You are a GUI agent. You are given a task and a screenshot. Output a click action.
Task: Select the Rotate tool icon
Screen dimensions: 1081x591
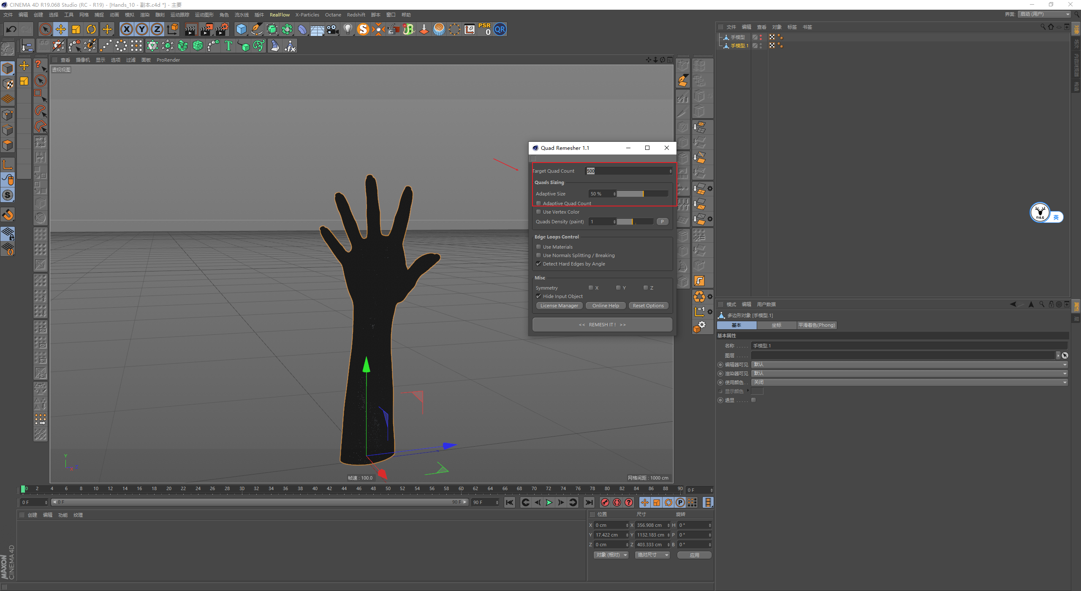[91, 29]
